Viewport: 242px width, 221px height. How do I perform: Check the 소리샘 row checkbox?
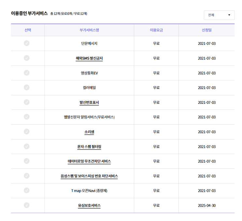tap(27, 132)
